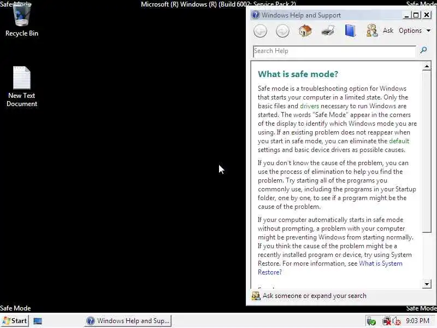Click the help pane vertical scroll thumb
Image resolution: width=437 pixels, height=328 pixels.
(x=427, y=151)
